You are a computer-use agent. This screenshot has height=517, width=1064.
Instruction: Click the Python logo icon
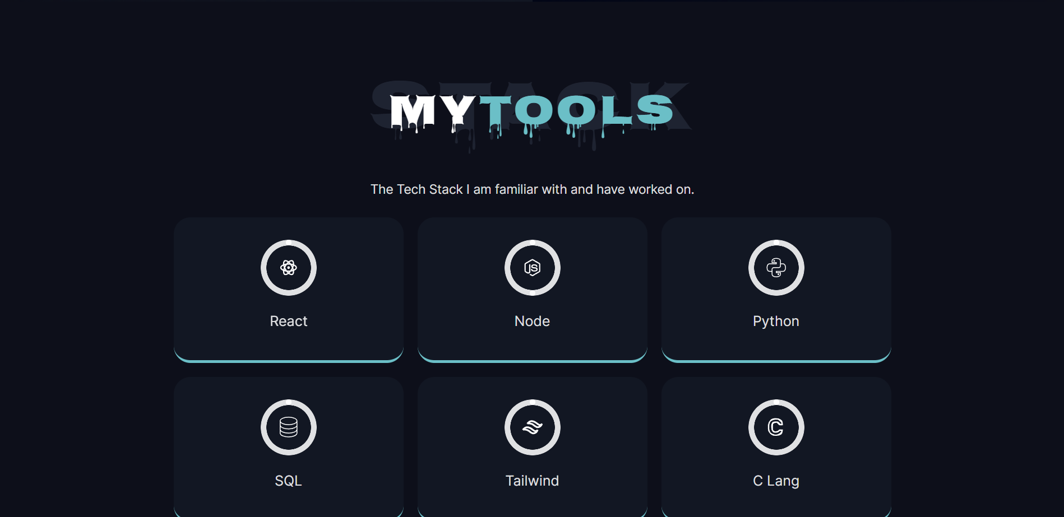point(776,268)
